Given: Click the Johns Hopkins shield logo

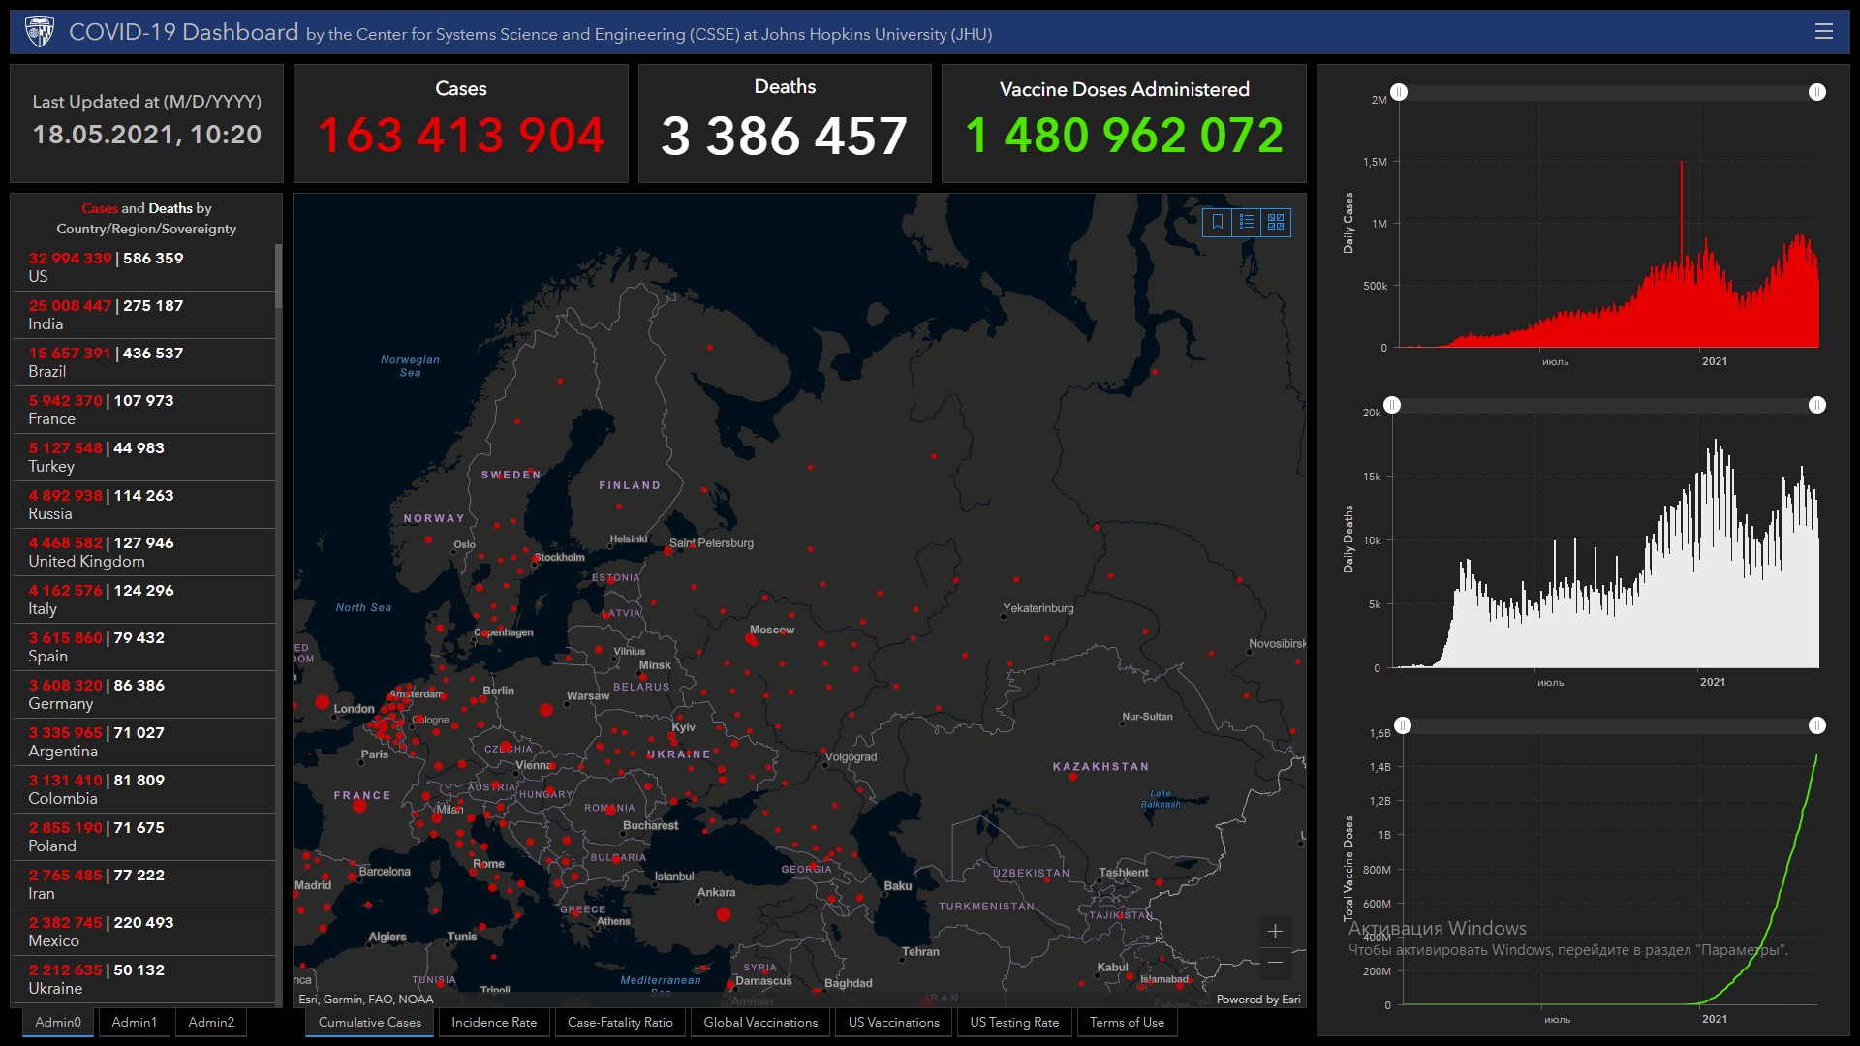Looking at the screenshot, I should [40, 32].
